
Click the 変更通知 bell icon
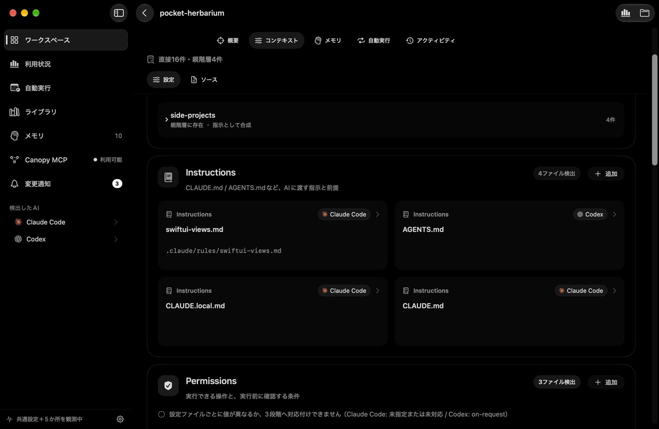pyautogui.click(x=14, y=184)
